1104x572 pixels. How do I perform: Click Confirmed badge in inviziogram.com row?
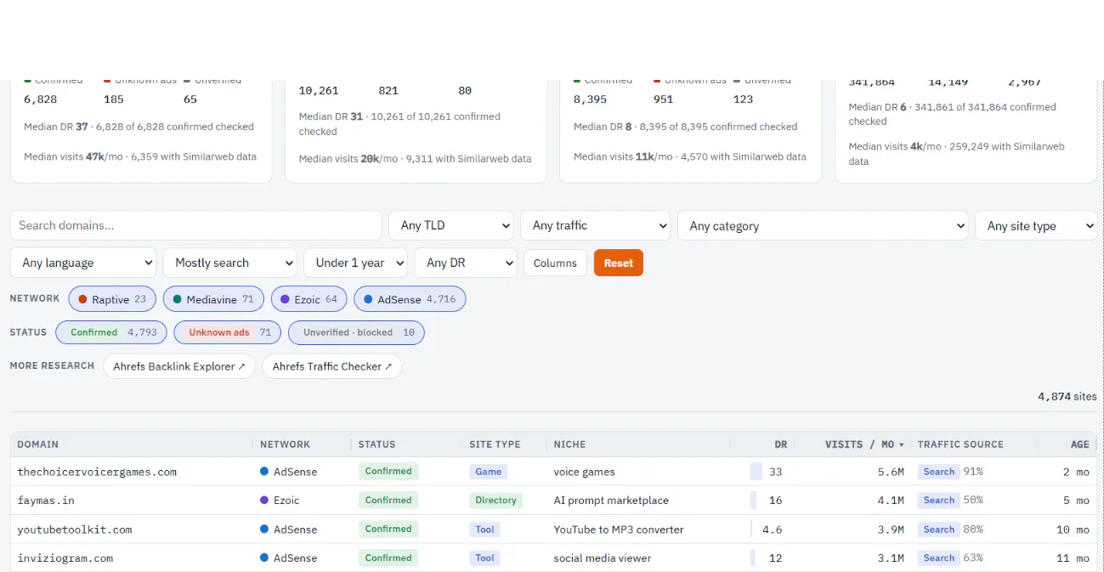pyautogui.click(x=388, y=558)
